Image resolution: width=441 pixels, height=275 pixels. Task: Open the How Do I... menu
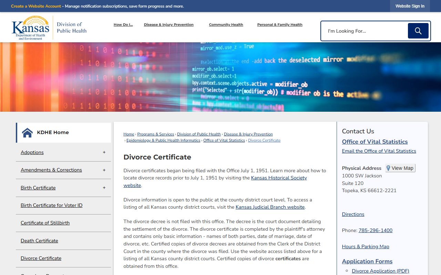123,25
